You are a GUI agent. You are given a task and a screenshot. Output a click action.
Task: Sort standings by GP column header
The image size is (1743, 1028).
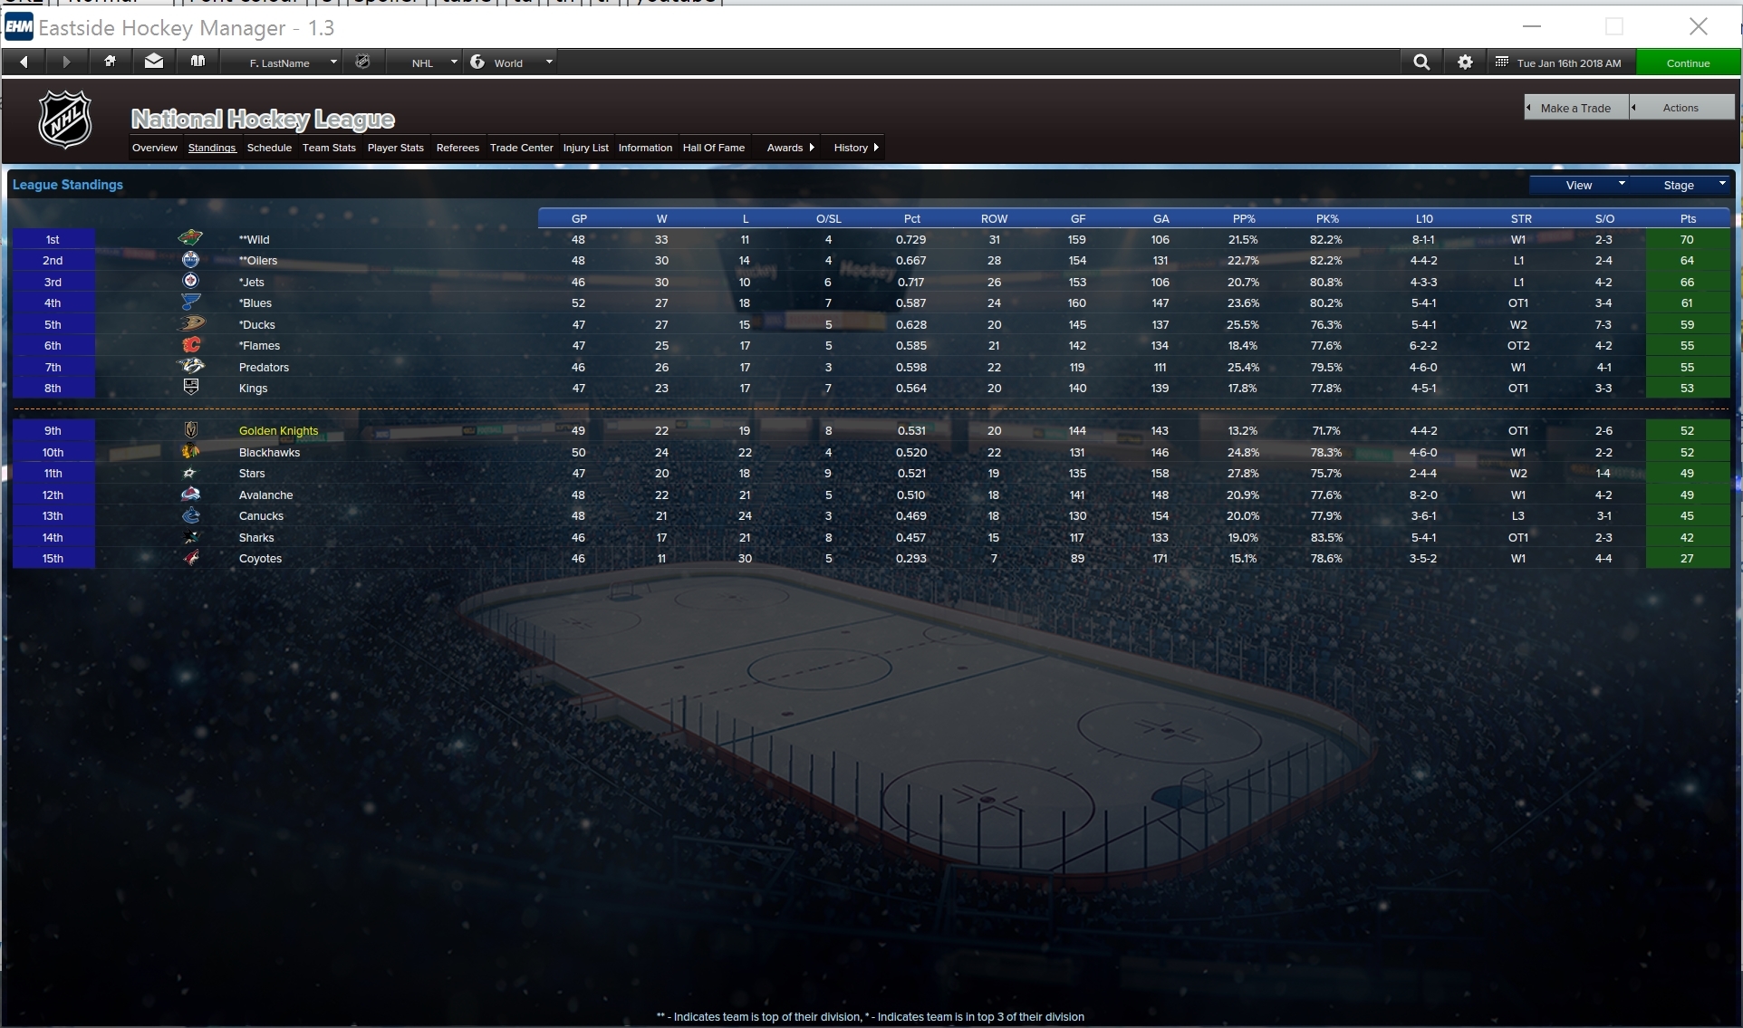pos(579,218)
